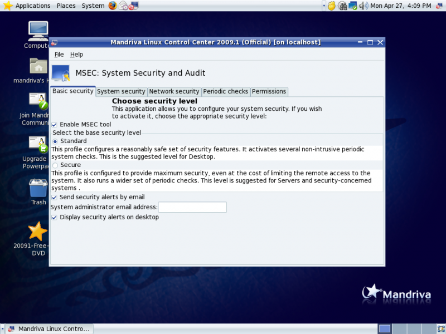Open the Applications panel menu
This screenshot has height=334, width=446.
[33, 6]
